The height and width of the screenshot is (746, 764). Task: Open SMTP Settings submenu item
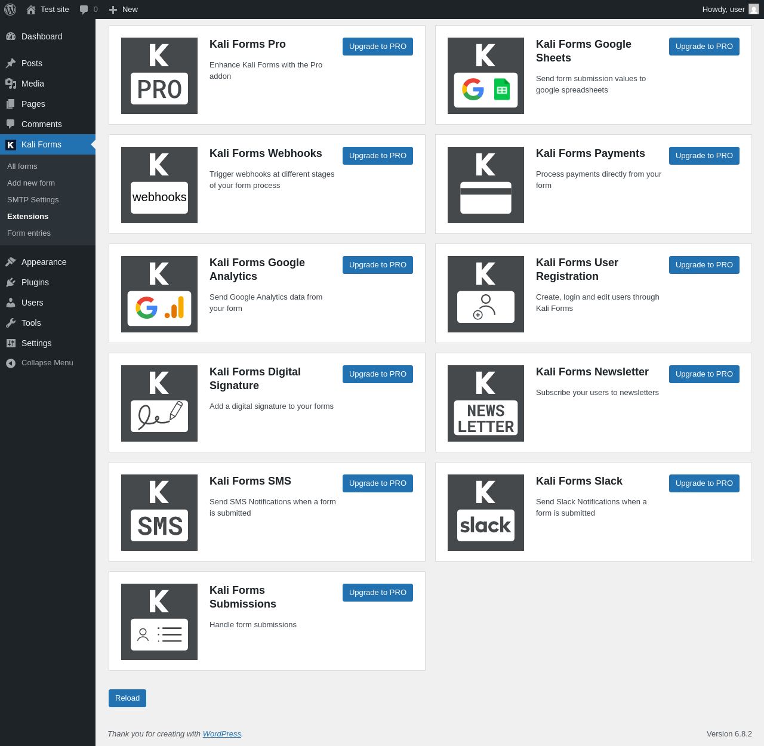(33, 200)
